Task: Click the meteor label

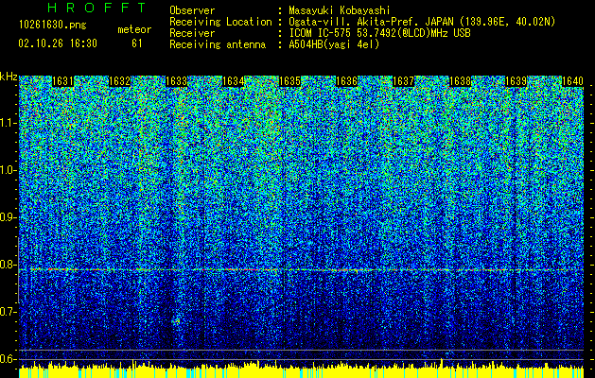Action: tap(134, 29)
